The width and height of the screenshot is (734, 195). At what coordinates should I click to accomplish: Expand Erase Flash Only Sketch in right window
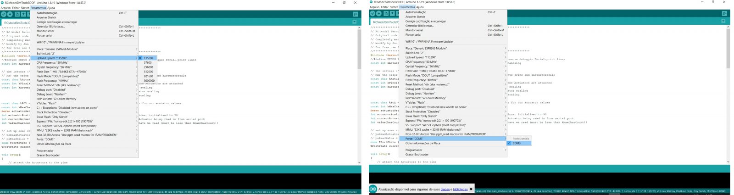coord(453,116)
